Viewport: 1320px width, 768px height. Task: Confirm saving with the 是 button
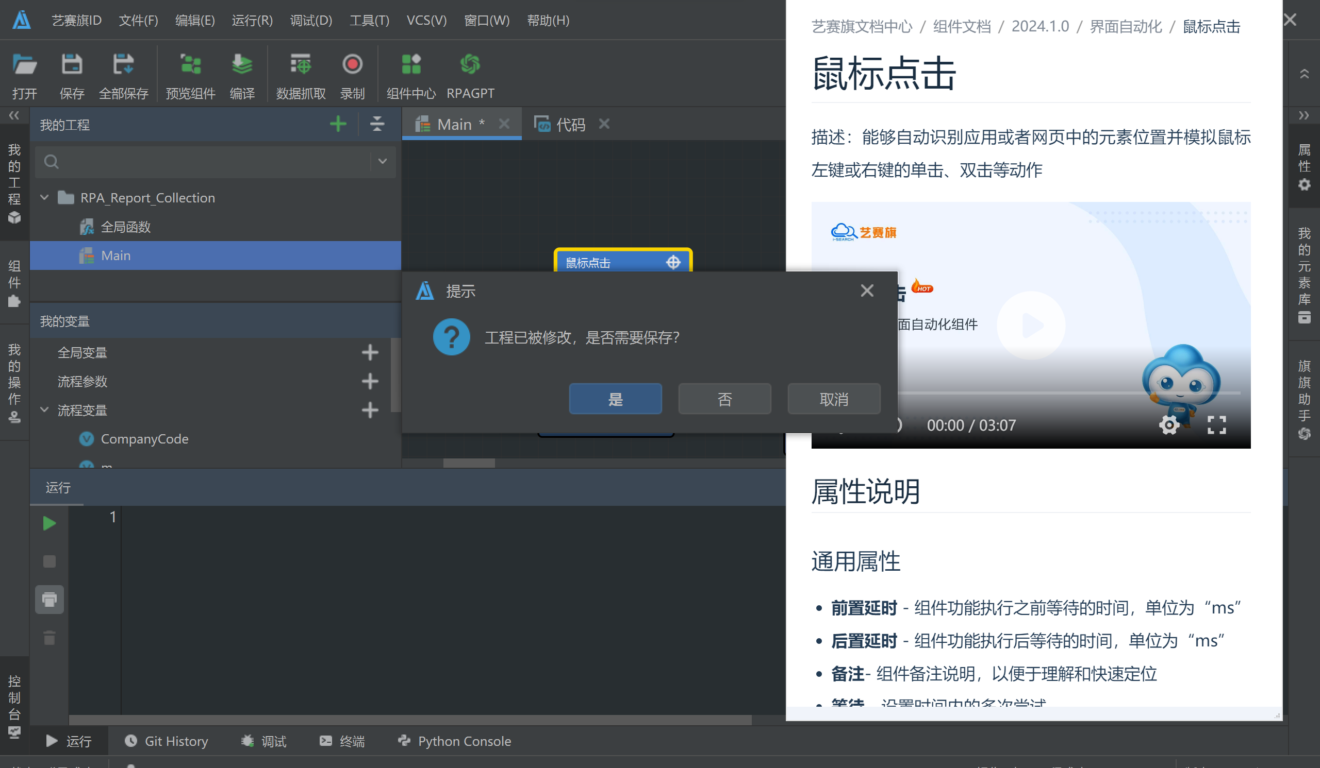coord(615,399)
